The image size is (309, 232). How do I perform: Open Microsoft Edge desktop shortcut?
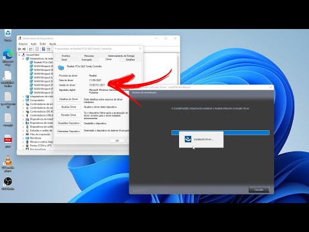pyautogui.click(x=8, y=54)
